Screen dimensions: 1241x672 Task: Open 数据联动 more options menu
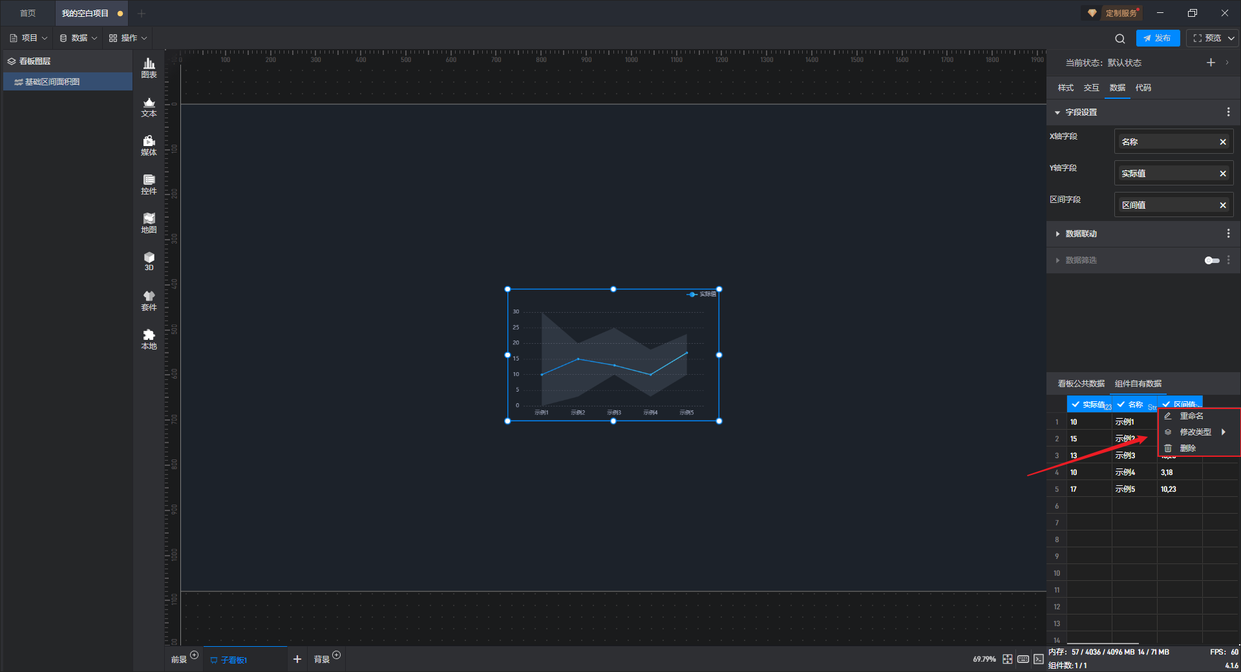pos(1228,234)
